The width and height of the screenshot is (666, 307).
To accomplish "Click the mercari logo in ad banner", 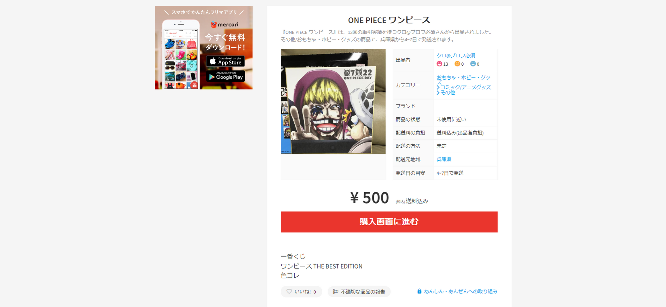I will [x=224, y=24].
